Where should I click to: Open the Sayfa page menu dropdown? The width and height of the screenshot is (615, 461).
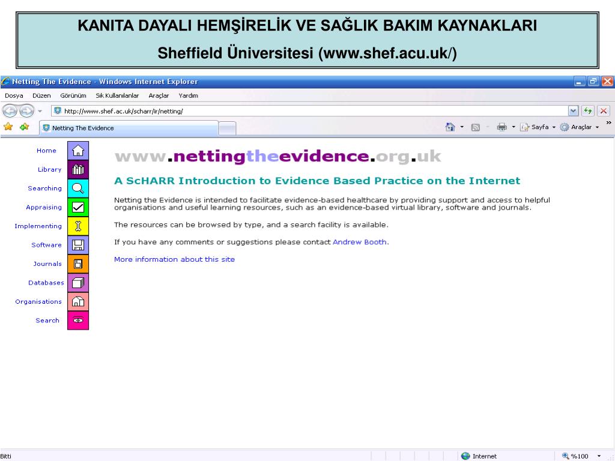point(538,127)
